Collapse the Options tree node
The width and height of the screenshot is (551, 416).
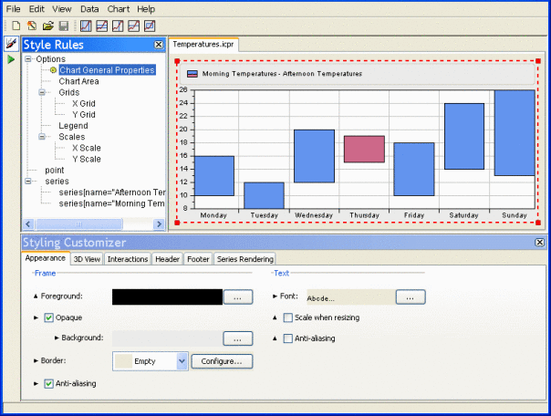coord(28,59)
